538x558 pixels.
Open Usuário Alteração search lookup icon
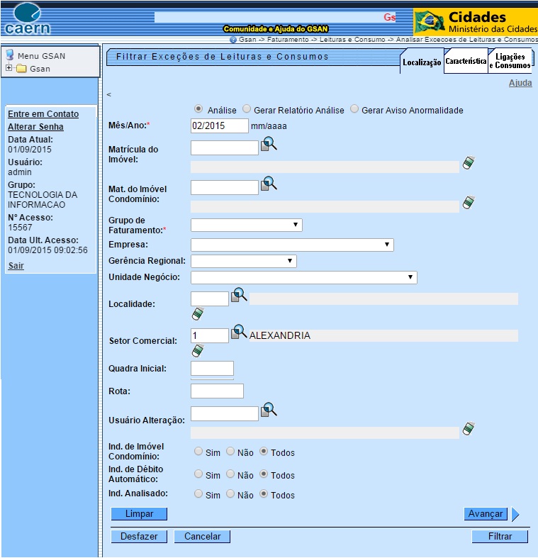[269, 410]
